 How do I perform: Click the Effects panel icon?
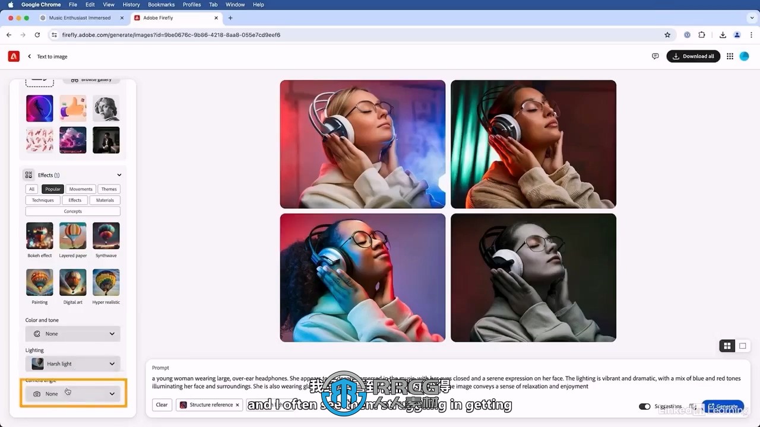28,175
